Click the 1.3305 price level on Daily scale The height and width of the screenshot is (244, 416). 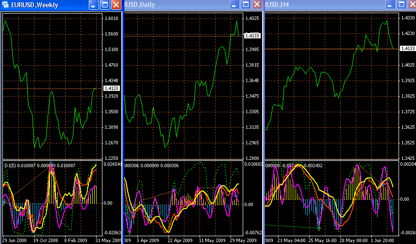point(252,112)
